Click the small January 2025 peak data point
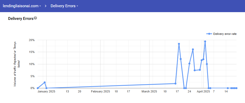 (x=45, y=82)
